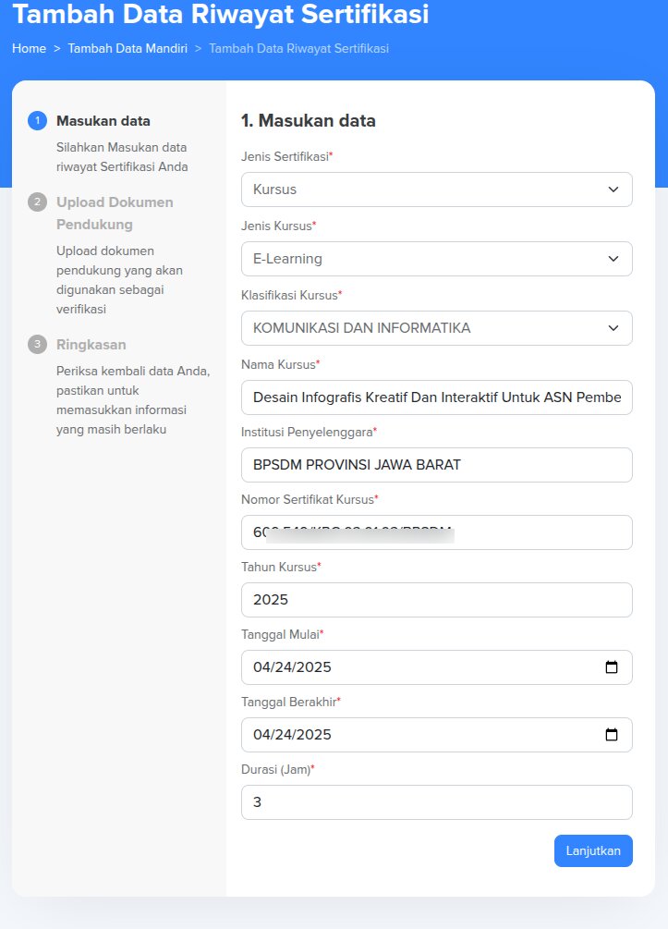
Task: Open Tambah Data Mandiri breadcrumb
Action: tap(128, 48)
